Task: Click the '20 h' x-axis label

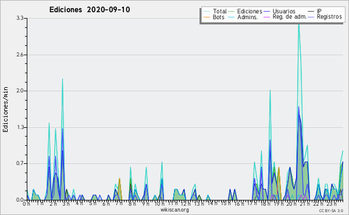Action: pyautogui.click(x=291, y=204)
